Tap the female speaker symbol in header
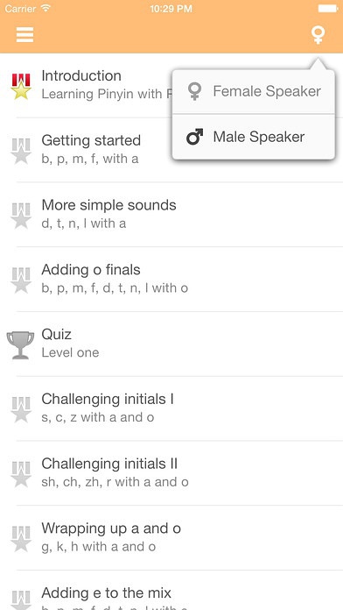 (x=318, y=35)
